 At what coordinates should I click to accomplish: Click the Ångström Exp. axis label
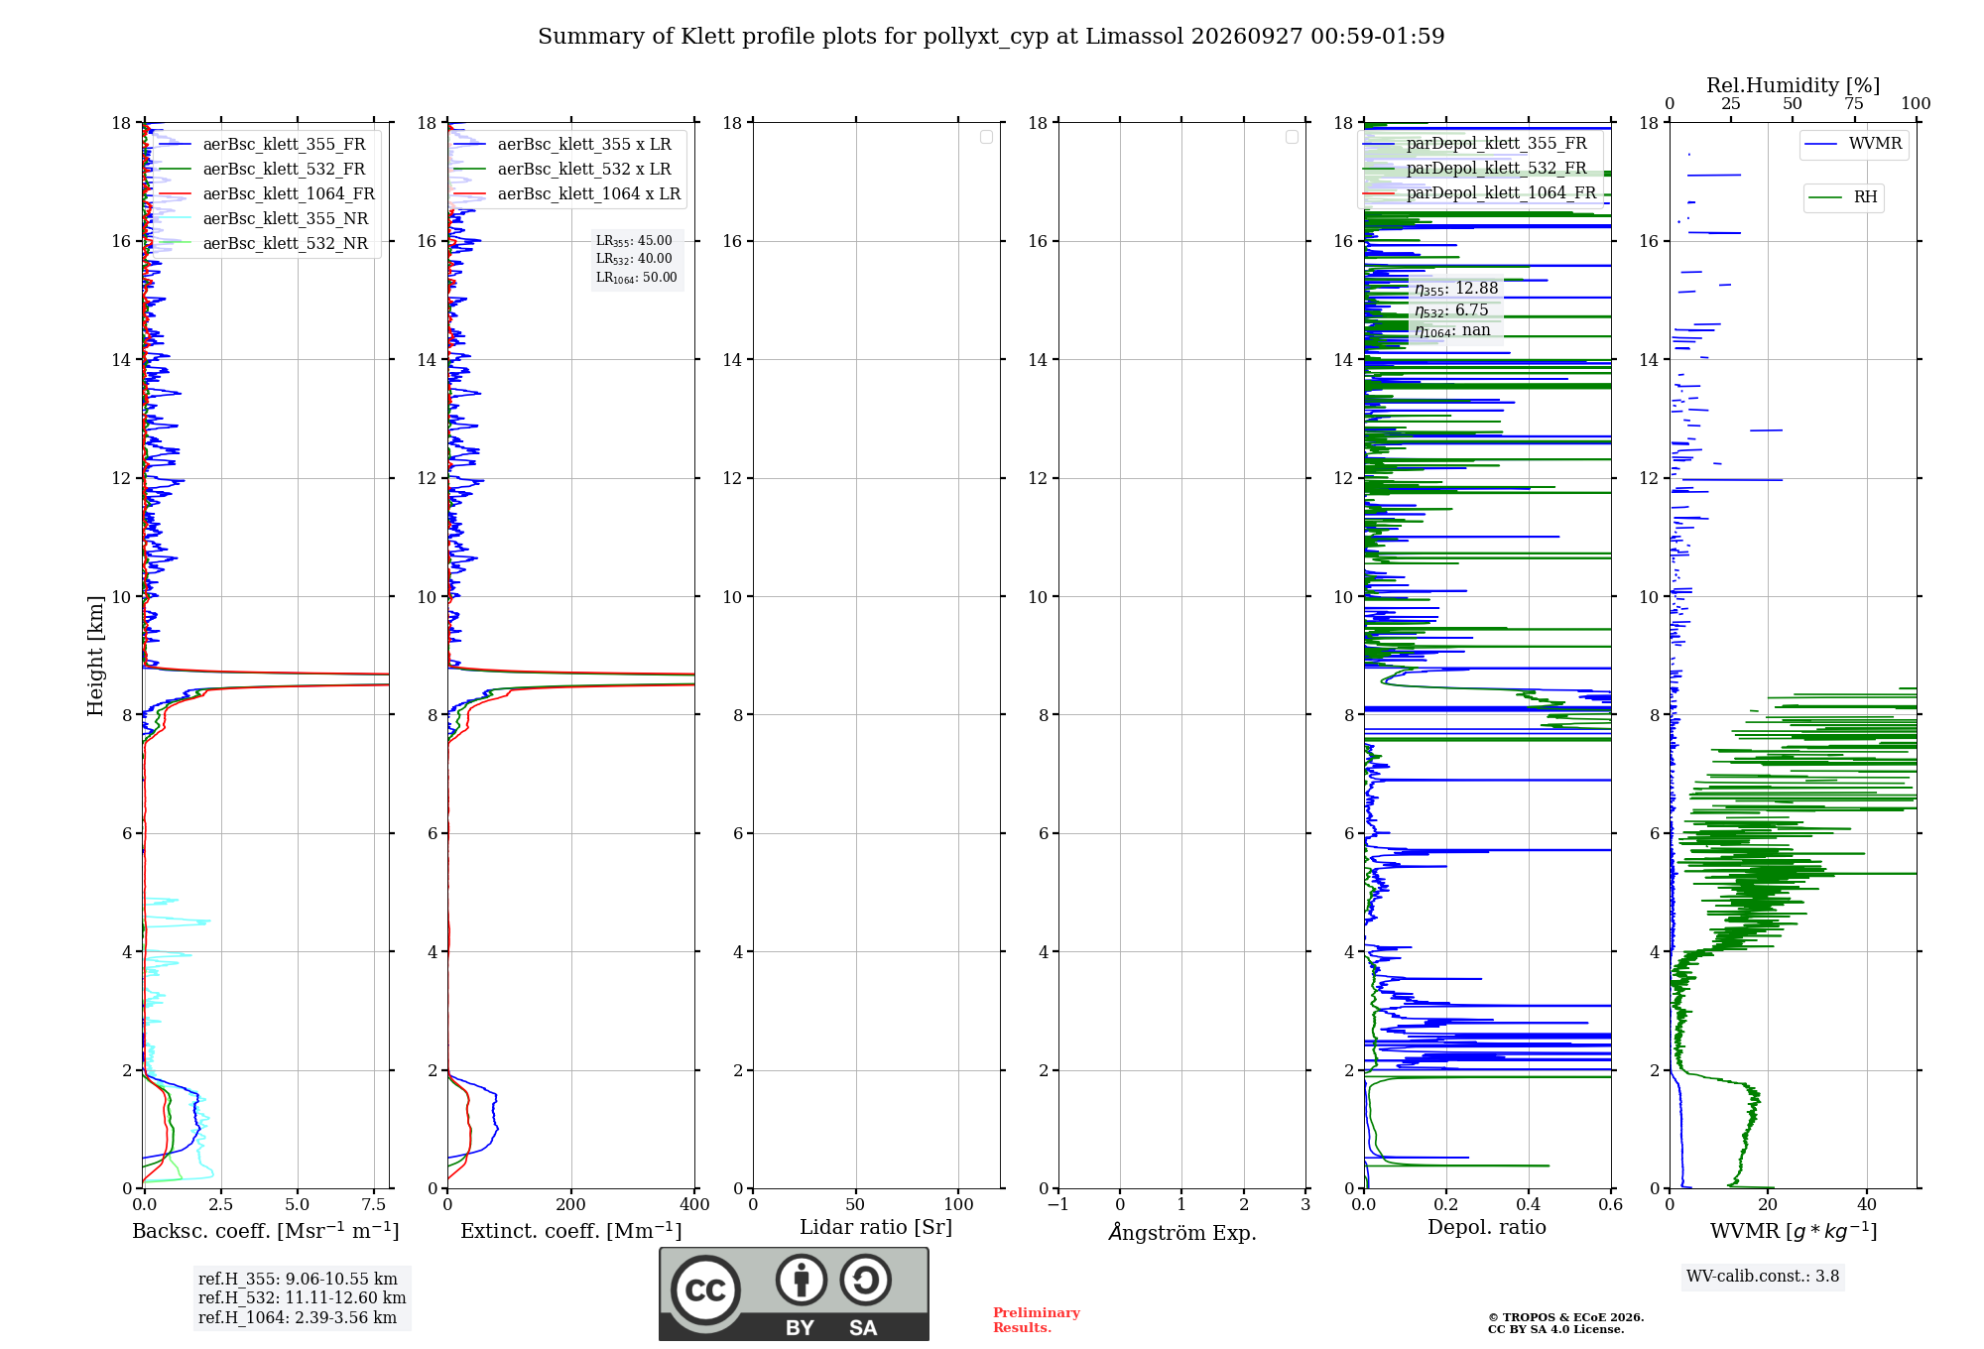(1182, 1232)
